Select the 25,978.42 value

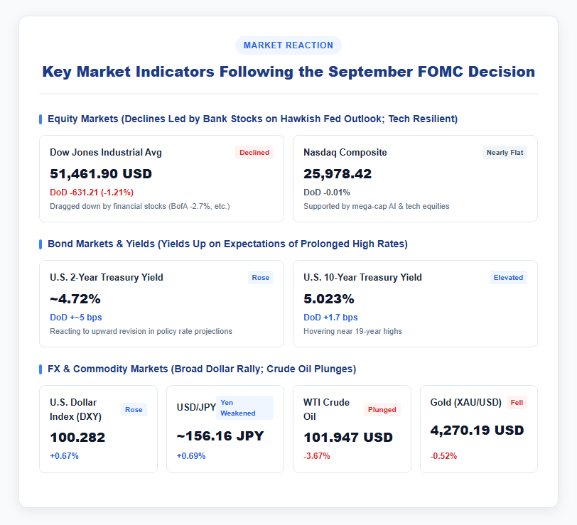click(x=338, y=173)
